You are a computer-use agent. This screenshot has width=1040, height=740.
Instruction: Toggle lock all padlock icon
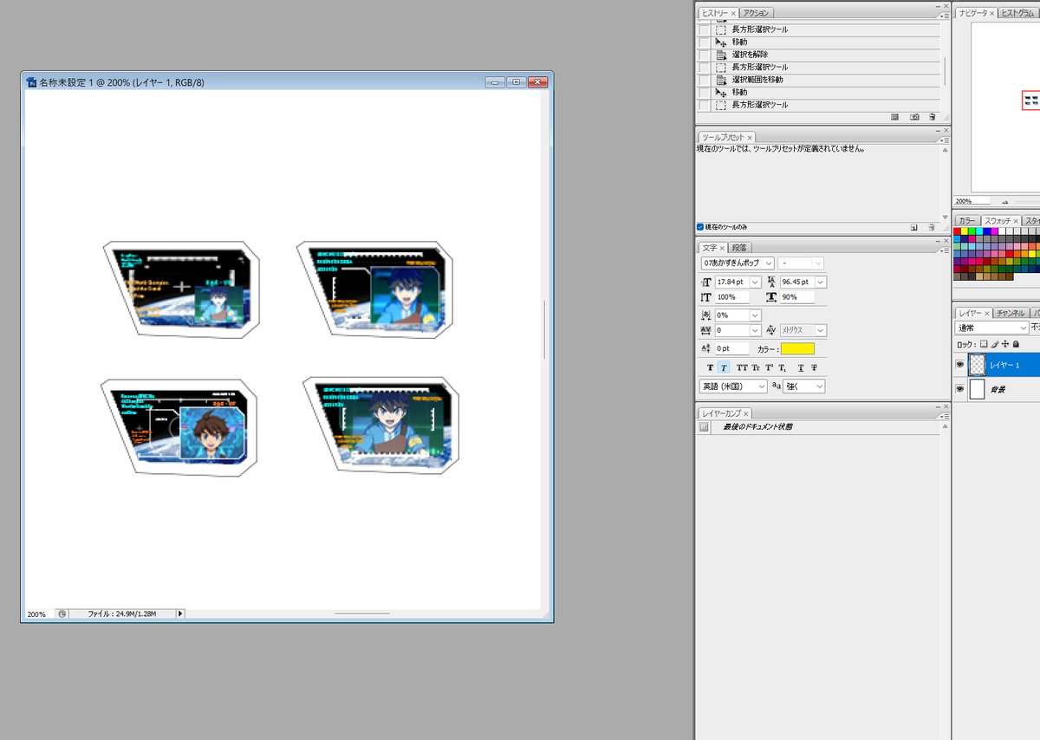pos(1016,344)
